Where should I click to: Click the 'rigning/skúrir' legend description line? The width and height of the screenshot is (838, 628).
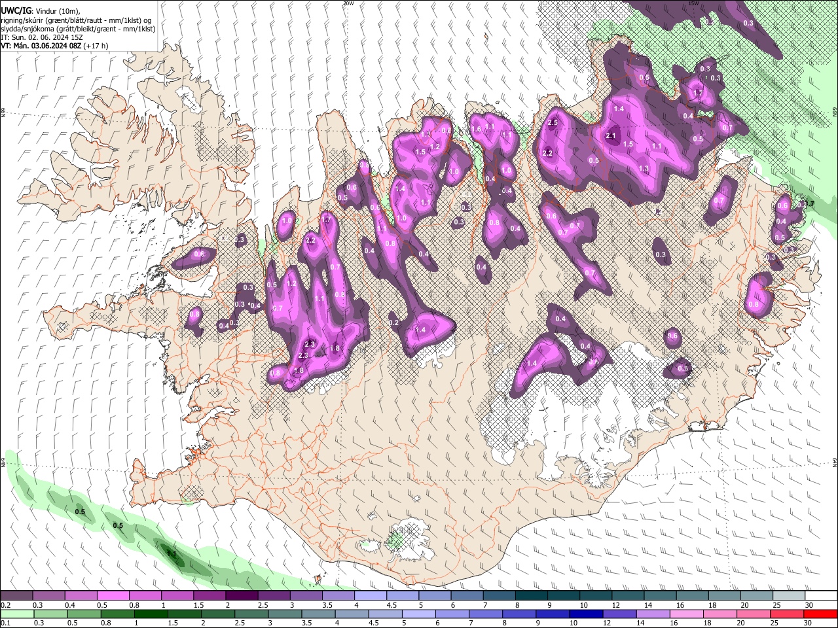77,20
